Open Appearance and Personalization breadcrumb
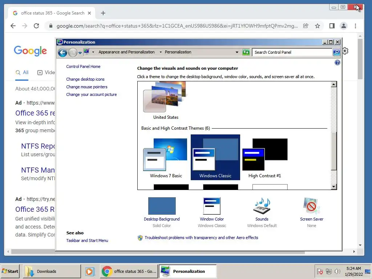This screenshot has height=279, width=372. click(126, 52)
